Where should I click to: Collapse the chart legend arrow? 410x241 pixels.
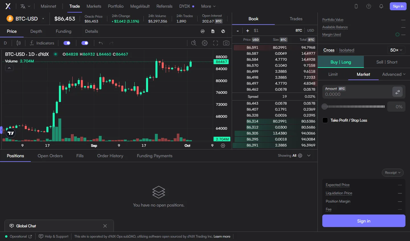(9, 68)
